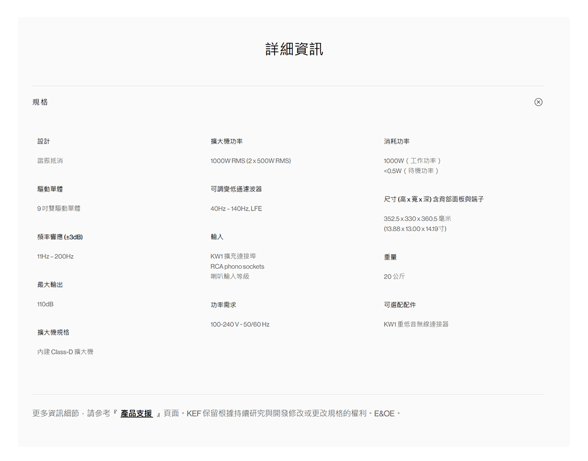
Task: Select the 1000W RMS amplifier power value
Action: (x=250, y=161)
